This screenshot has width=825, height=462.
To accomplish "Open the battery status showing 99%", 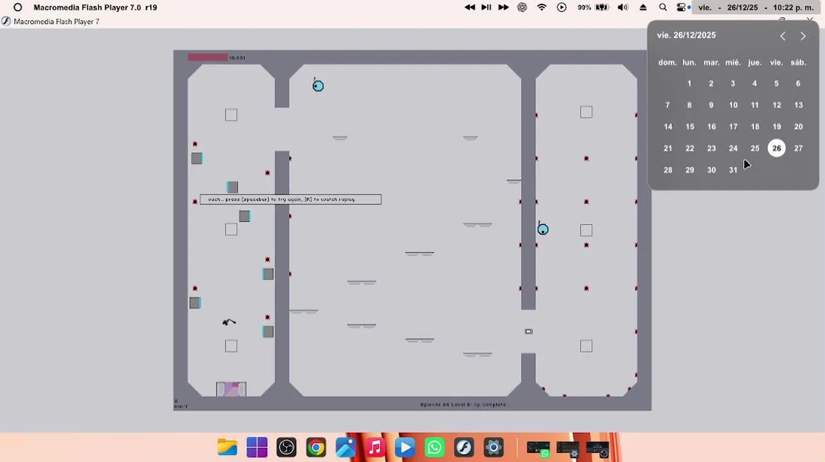I will 593,8.
